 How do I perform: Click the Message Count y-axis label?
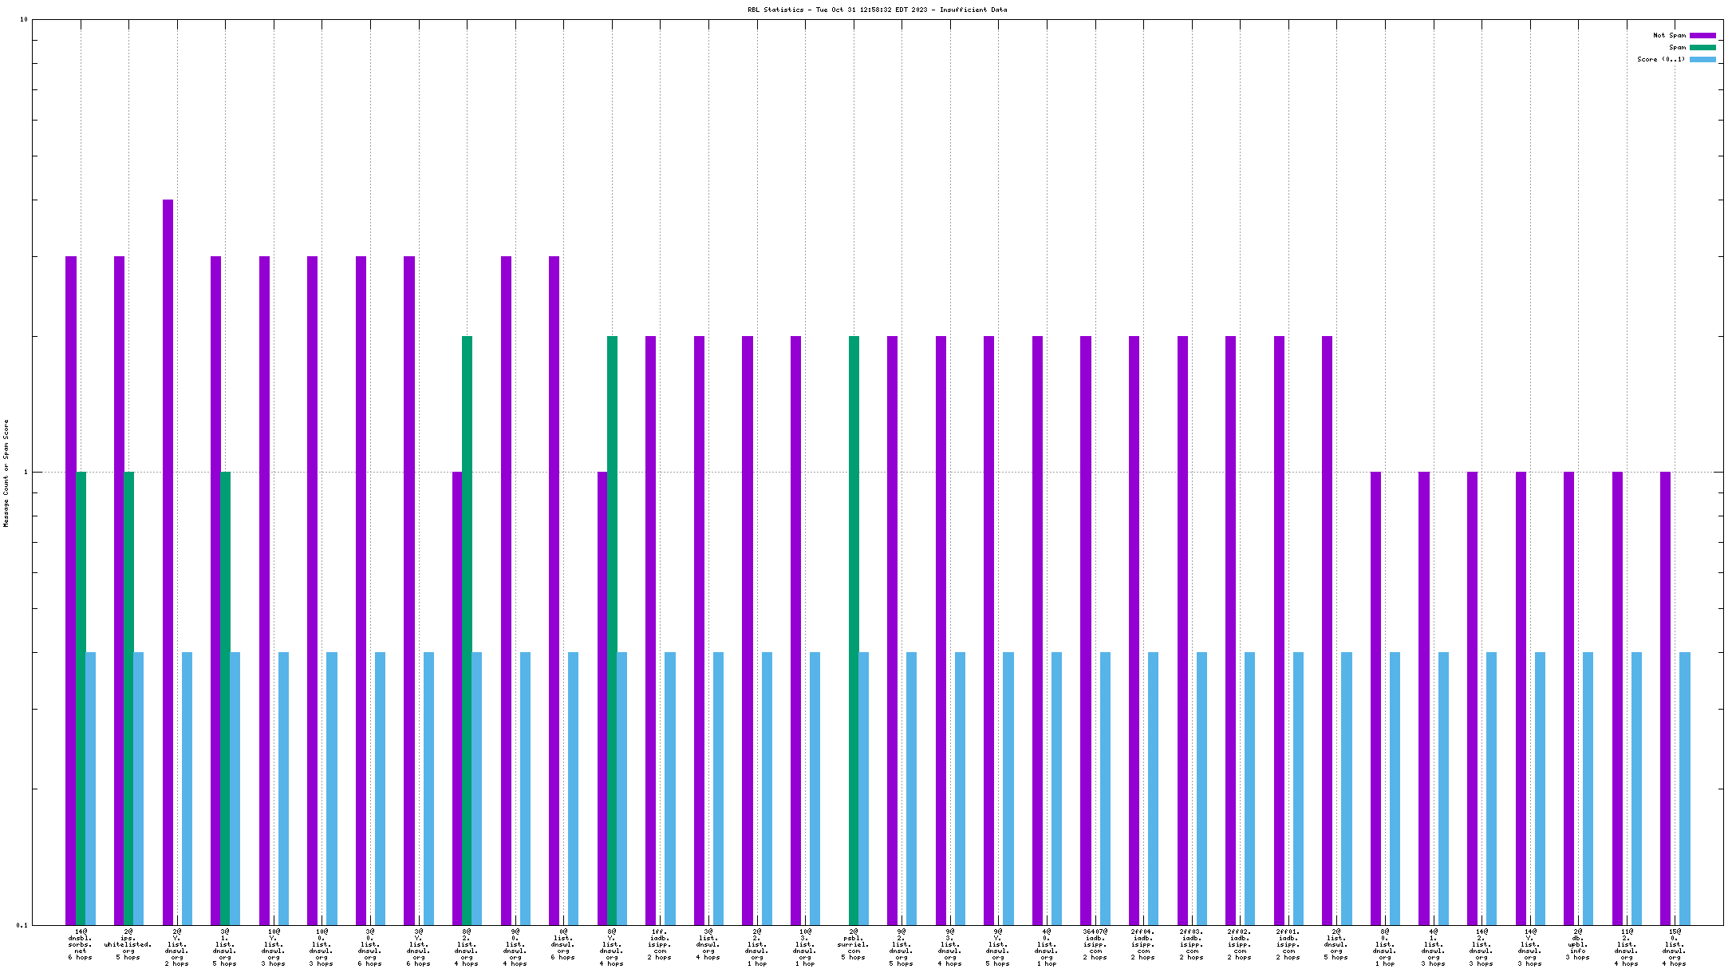click(6, 473)
